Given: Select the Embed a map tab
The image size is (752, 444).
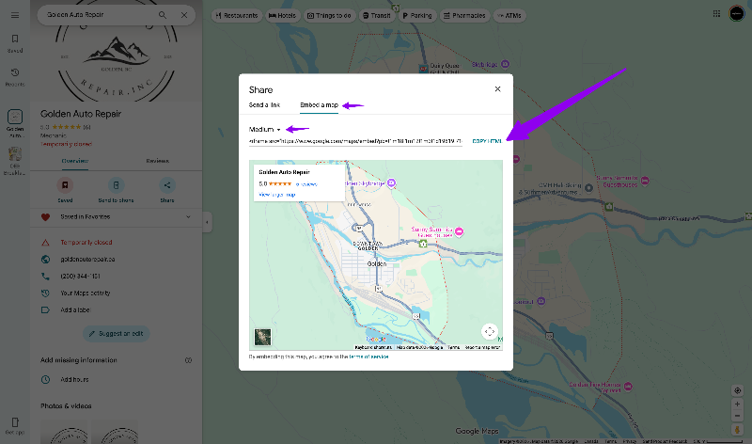Looking at the screenshot, I should [x=319, y=104].
